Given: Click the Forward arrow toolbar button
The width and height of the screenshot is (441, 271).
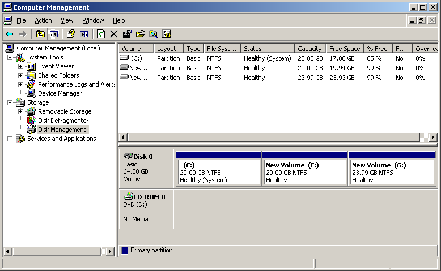Looking at the screenshot, I should tap(23, 35).
